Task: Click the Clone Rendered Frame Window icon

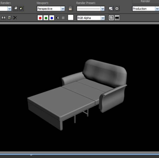Action: click(4, 18)
